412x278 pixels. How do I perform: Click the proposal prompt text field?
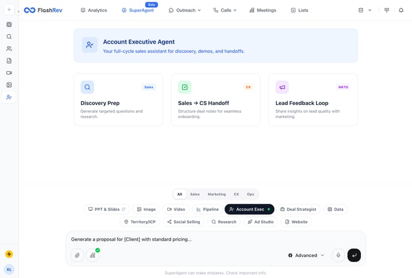(209, 239)
